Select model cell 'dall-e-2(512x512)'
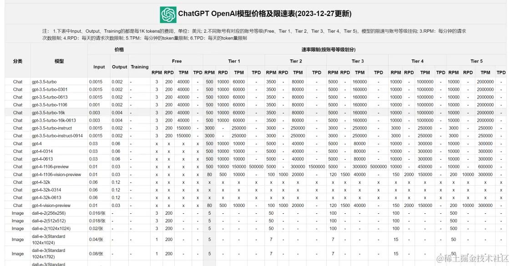512x266 pixels. point(49,221)
